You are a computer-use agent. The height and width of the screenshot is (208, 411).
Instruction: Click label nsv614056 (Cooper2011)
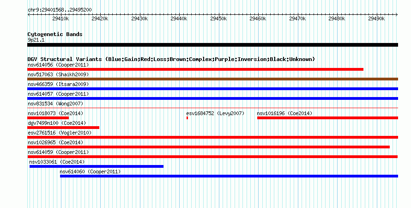(x=58, y=65)
